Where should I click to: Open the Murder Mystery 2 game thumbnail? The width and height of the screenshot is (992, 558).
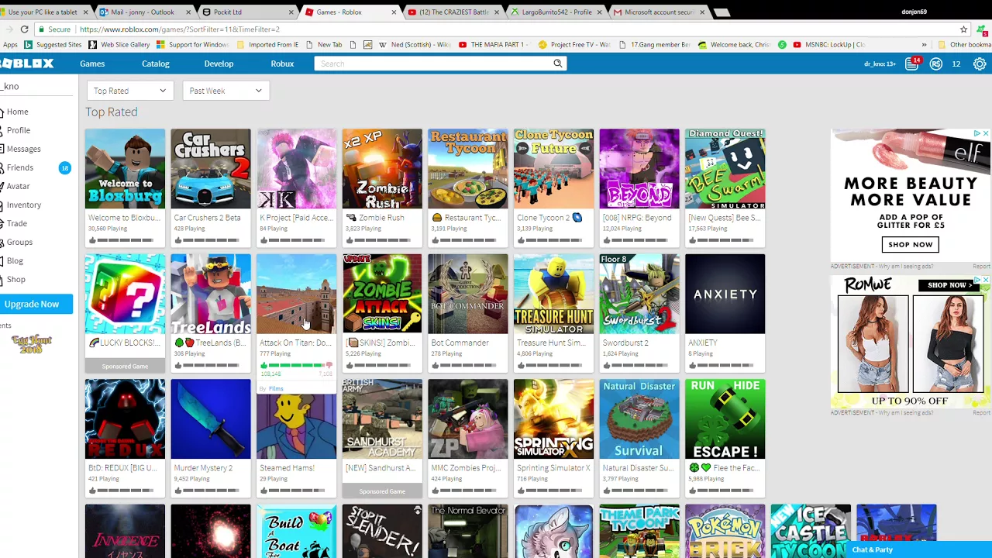tap(211, 419)
